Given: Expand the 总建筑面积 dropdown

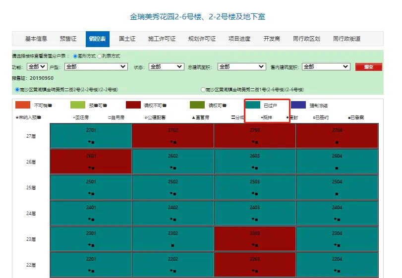Looking at the screenshot, I should (241, 66).
